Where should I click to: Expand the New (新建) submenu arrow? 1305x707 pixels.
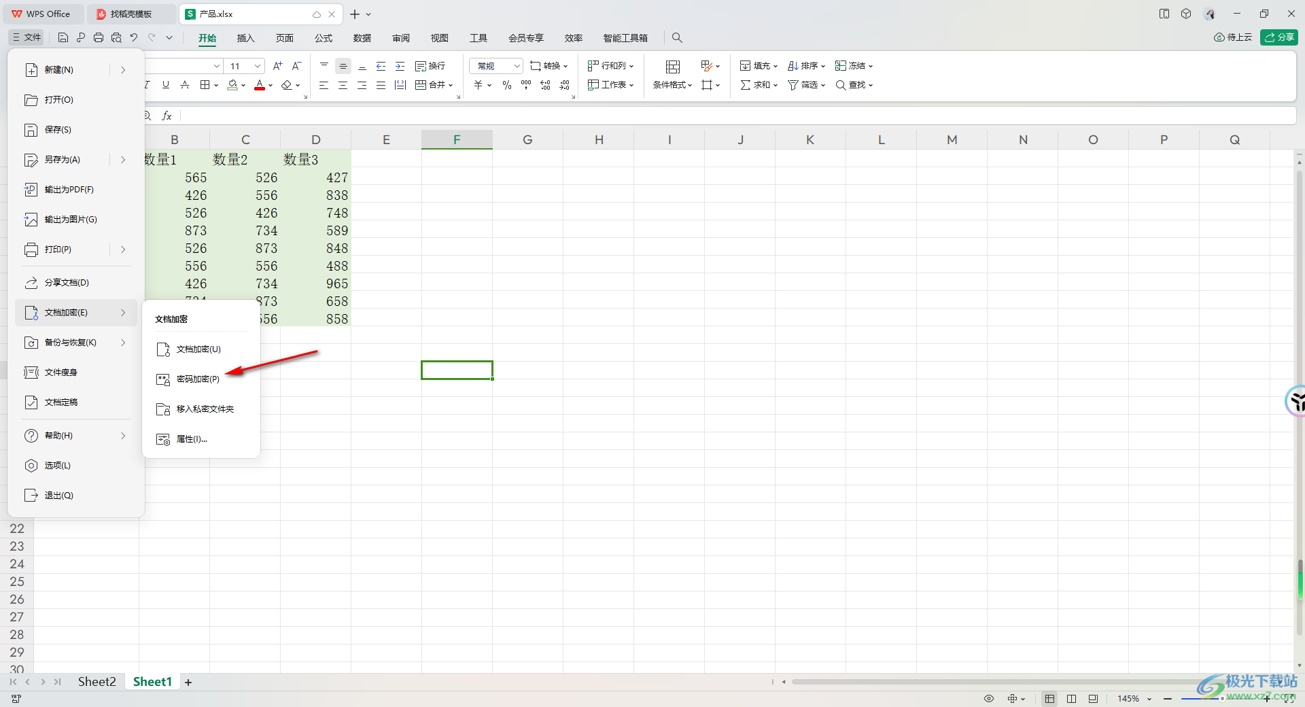(x=123, y=70)
